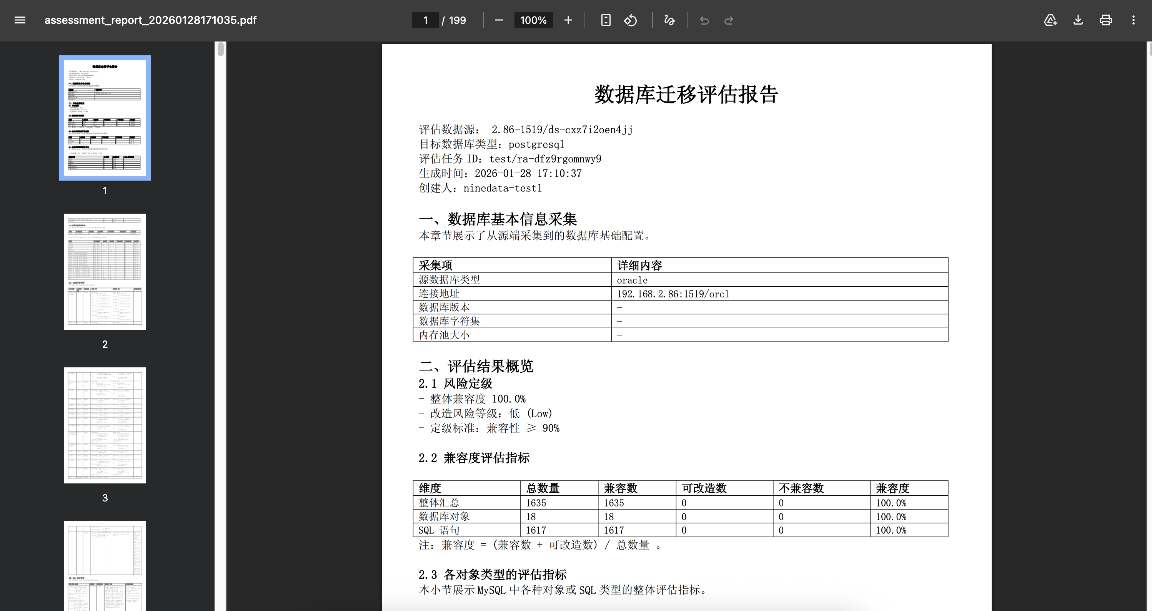Select page 2 thumbnail
The image size is (1152, 611).
point(105,271)
